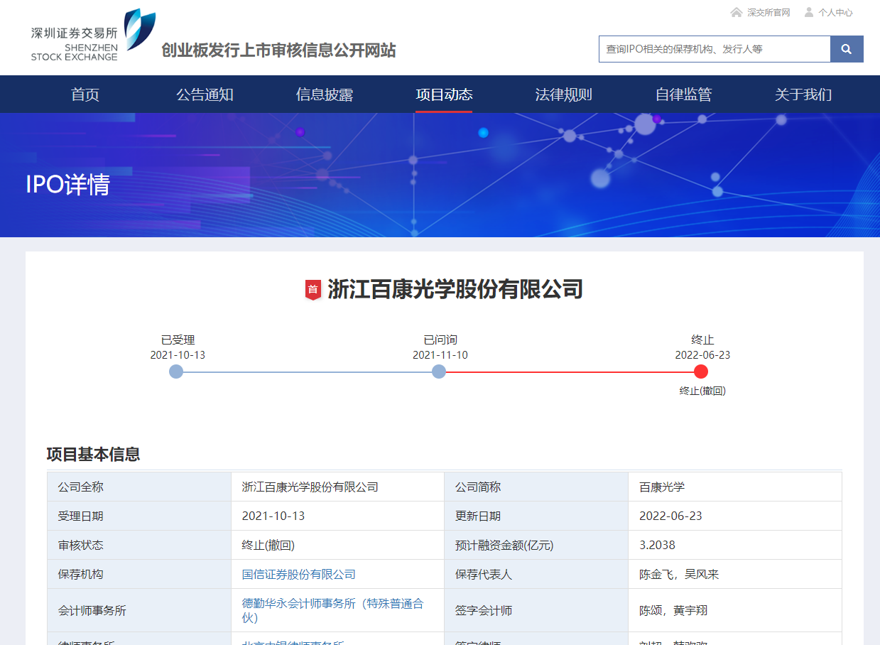Click the sponsor representatives 陈金飞，吴风来
Image resolution: width=880 pixels, height=645 pixels.
[x=679, y=575]
